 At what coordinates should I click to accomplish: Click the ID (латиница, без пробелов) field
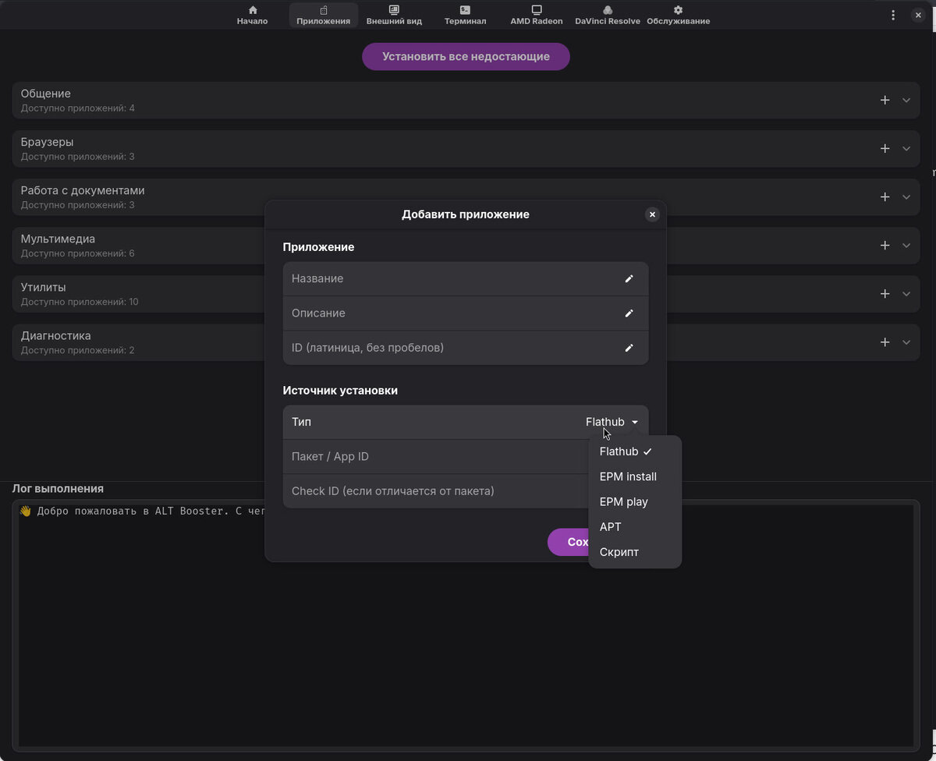point(466,347)
